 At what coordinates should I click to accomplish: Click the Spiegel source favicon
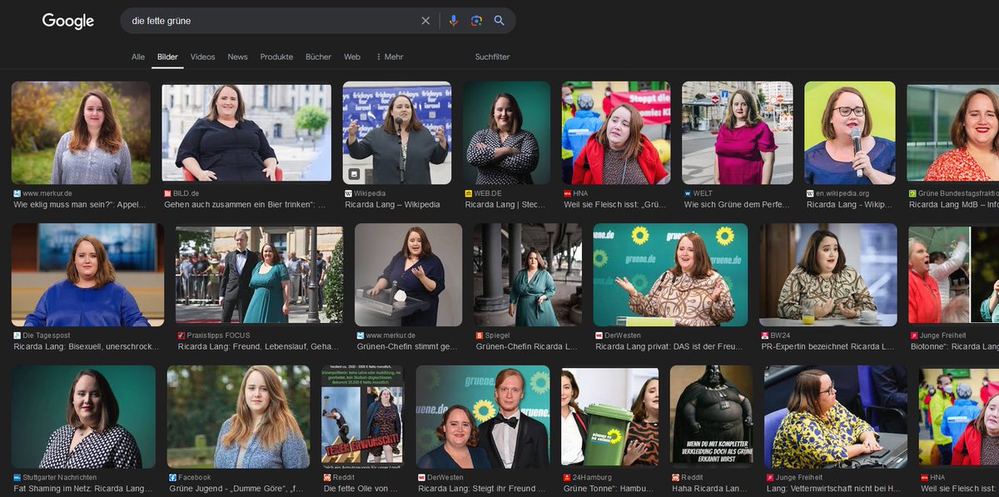pos(480,335)
